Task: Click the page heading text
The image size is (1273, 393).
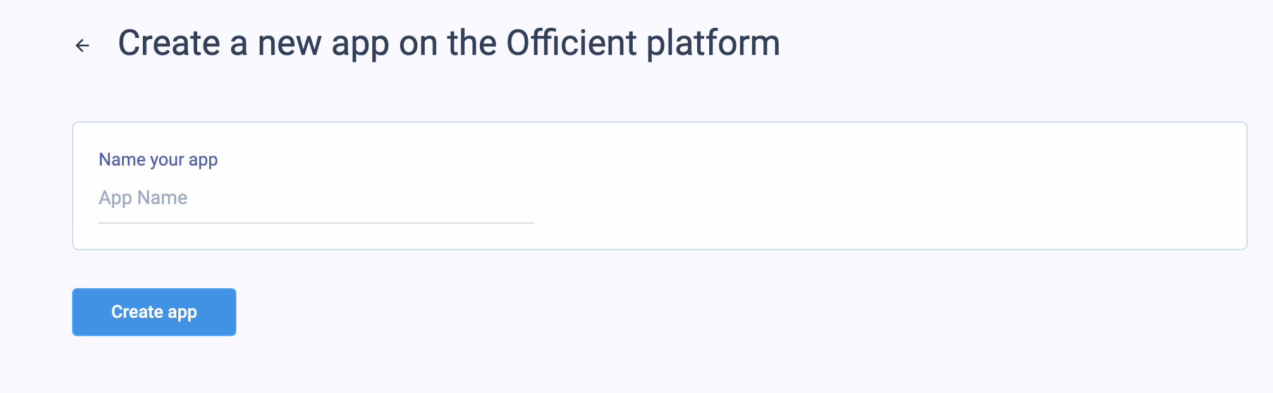Action: pos(450,43)
